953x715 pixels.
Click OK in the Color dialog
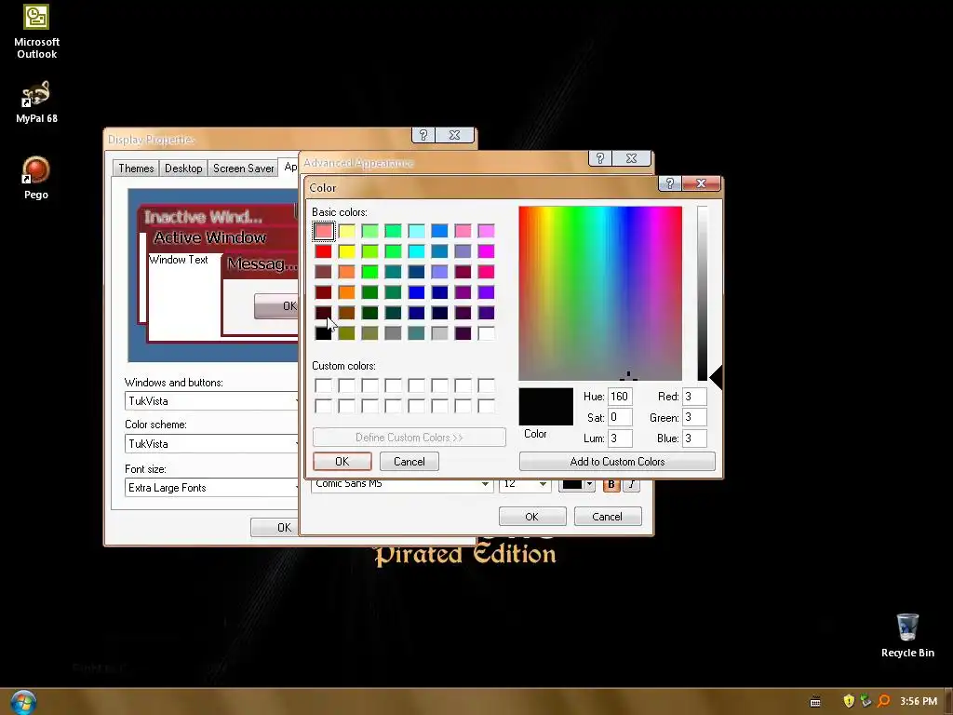coord(342,462)
